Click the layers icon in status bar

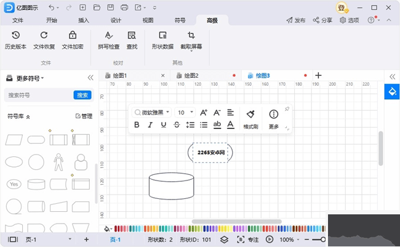click(x=225, y=240)
